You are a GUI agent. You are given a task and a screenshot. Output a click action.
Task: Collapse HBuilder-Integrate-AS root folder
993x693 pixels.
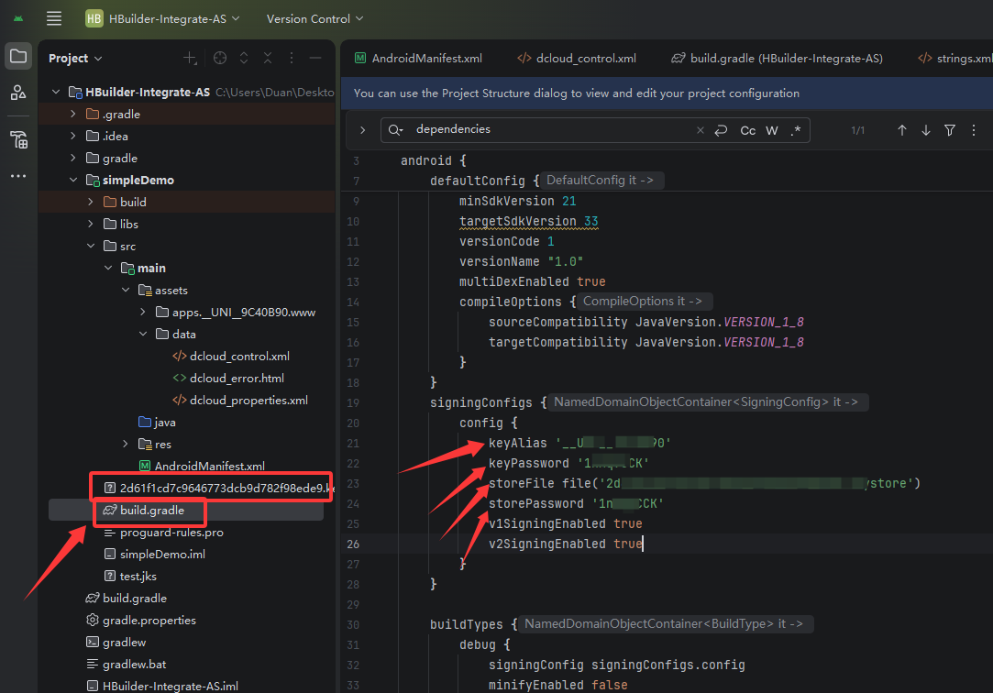pos(56,92)
